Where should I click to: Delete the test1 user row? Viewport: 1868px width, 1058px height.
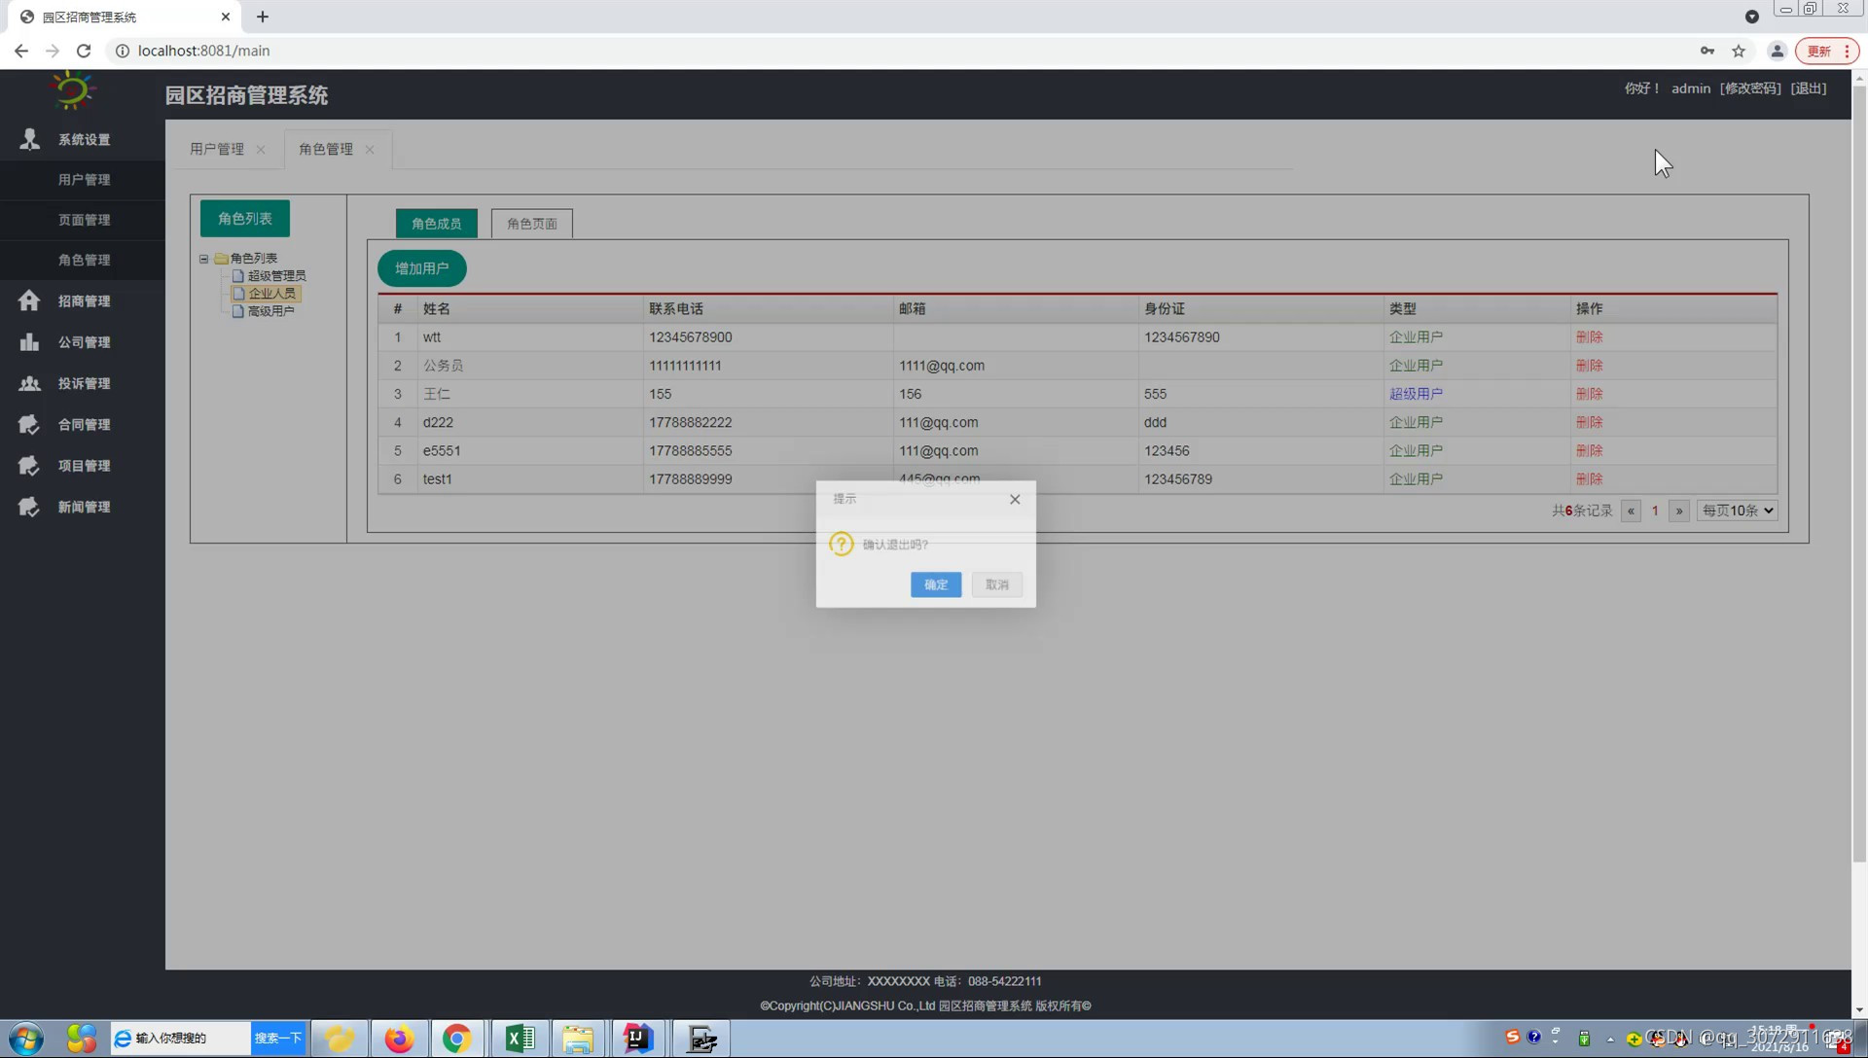tap(1589, 479)
